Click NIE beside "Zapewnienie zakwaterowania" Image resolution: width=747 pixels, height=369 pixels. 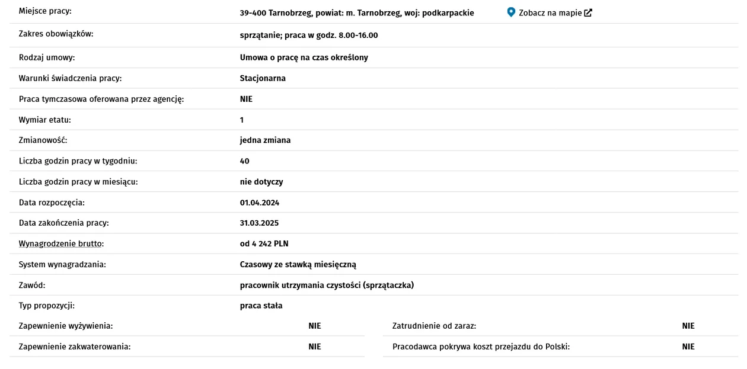315,346
